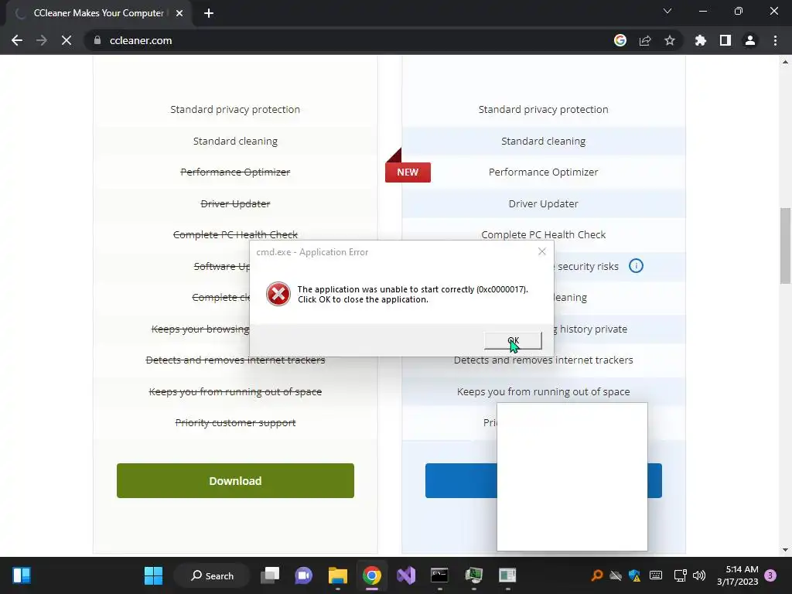The height and width of the screenshot is (594, 792).
Task: Click the red error icon in dialog
Action: (x=278, y=294)
